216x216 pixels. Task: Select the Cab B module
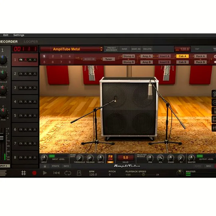pos(182,62)
